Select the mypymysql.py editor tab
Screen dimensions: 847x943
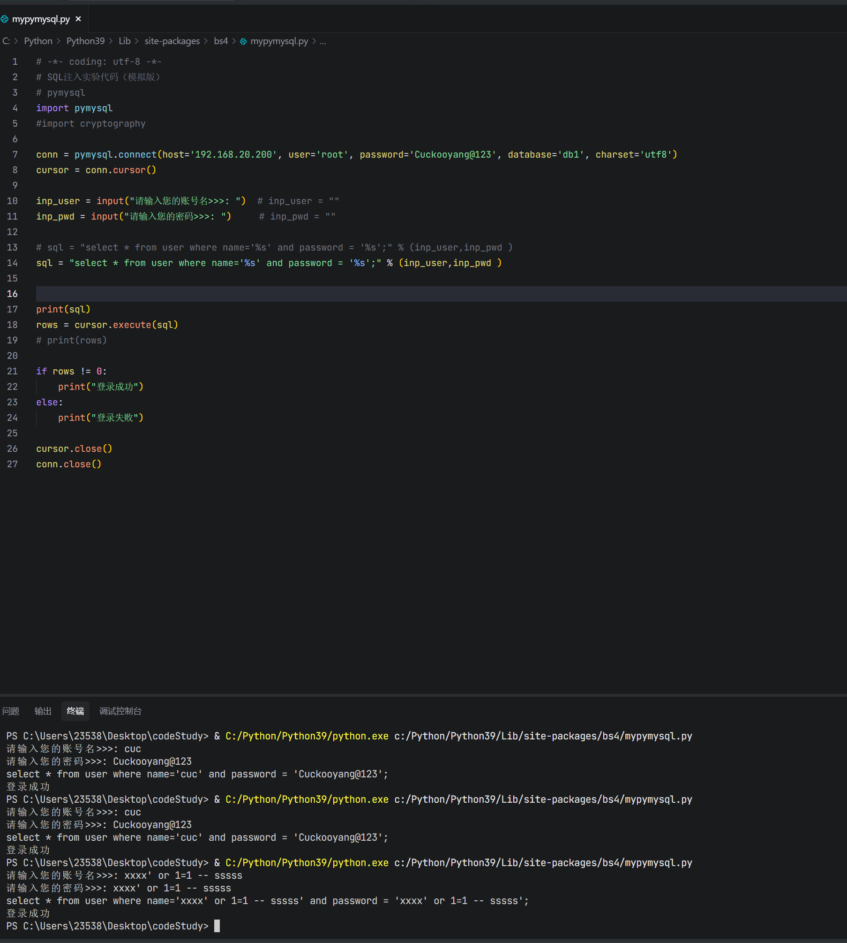tap(41, 19)
